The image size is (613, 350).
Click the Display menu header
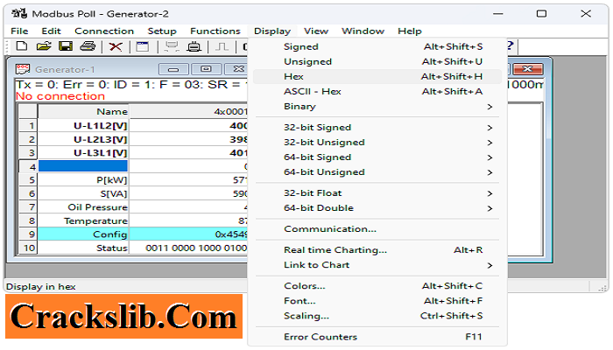pyautogui.click(x=272, y=31)
